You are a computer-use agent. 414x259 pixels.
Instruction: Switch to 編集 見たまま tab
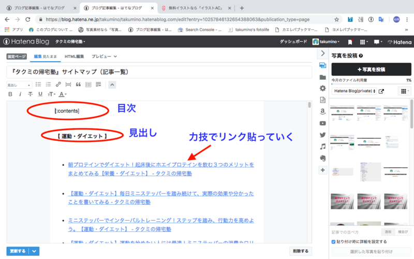[46, 56]
